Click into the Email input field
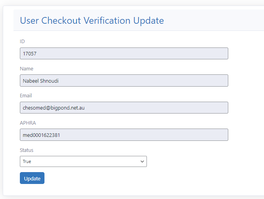This screenshot has height=199, width=264. pyautogui.click(x=124, y=108)
